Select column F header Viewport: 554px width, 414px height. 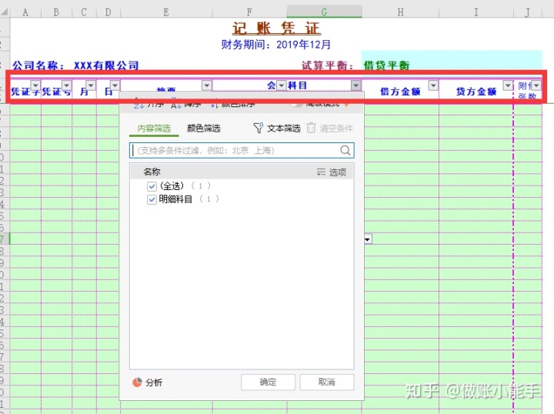[x=249, y=12]
